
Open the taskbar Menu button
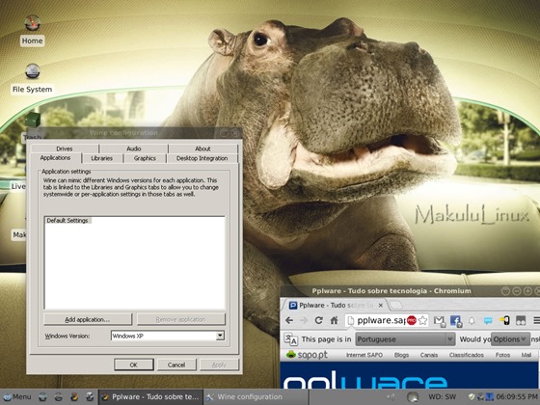click(x=17, y=396)
